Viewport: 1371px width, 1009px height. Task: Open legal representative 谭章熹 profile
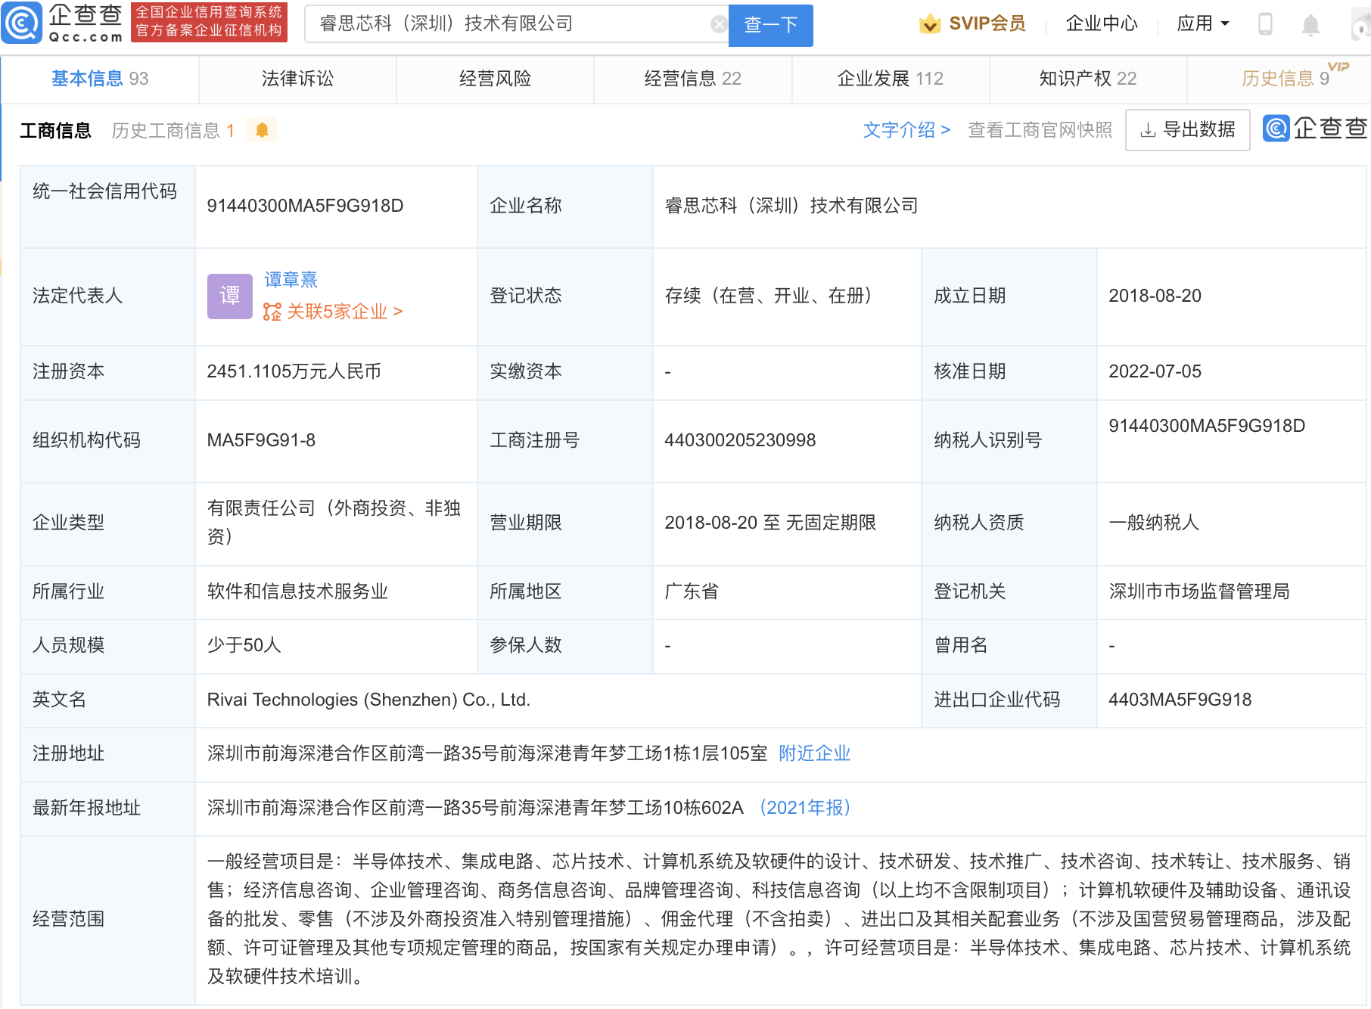click(291, 280)
